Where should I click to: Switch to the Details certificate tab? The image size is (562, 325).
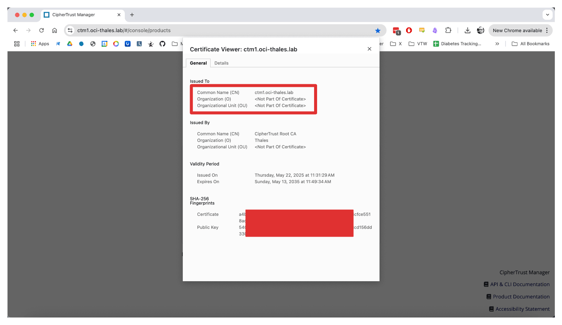tap(221, 63)
